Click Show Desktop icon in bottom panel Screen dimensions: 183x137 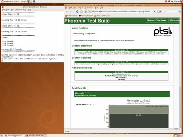coord(2,135)
